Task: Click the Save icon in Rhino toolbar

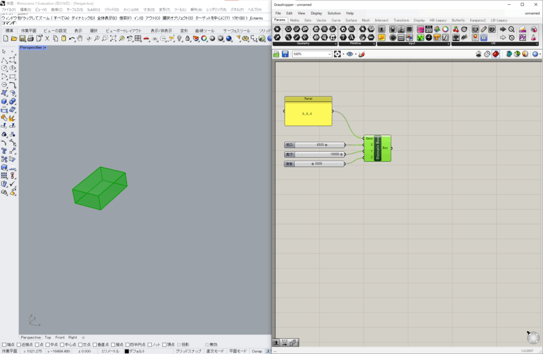Action: coord(22,39)
